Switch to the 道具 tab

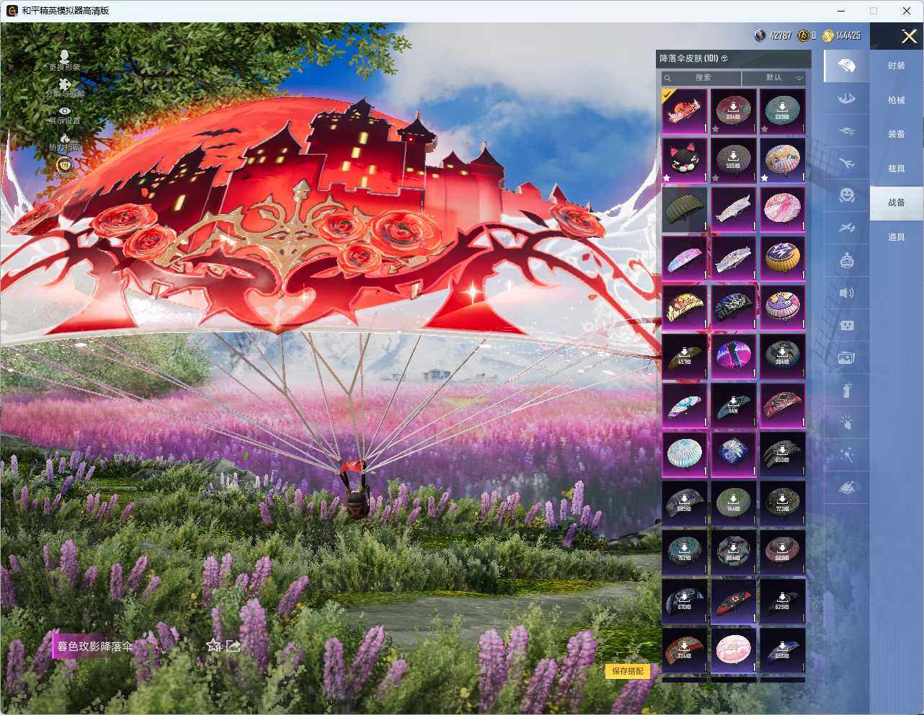coord(897,237)
